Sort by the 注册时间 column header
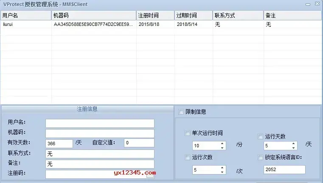The image size is (323, 183). pyautogui.click(x=155, y=15)
